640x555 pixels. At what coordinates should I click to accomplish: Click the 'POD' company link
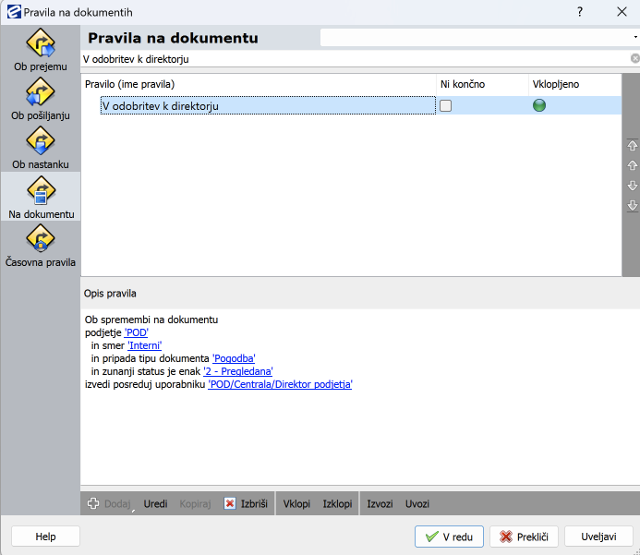[x=136, y=332]
